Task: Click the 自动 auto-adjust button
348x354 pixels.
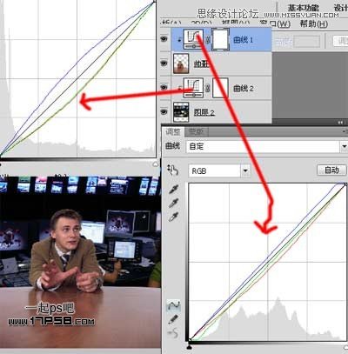Action: point(331,170)
